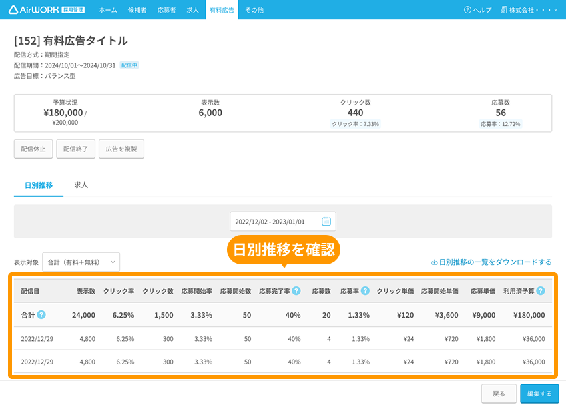Expand the 株式会社 account menu chevron
The width and height of the screenshot is (566, 407).
(556, 10)
